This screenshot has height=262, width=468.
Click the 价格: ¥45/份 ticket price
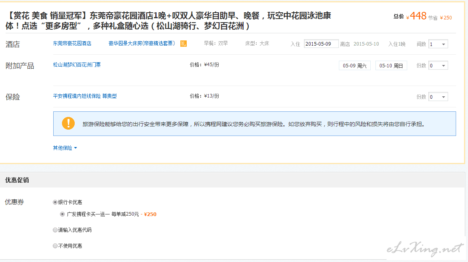(205, 65)
